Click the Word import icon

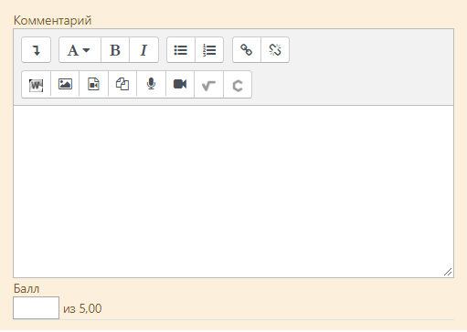[x=36, y=85]
